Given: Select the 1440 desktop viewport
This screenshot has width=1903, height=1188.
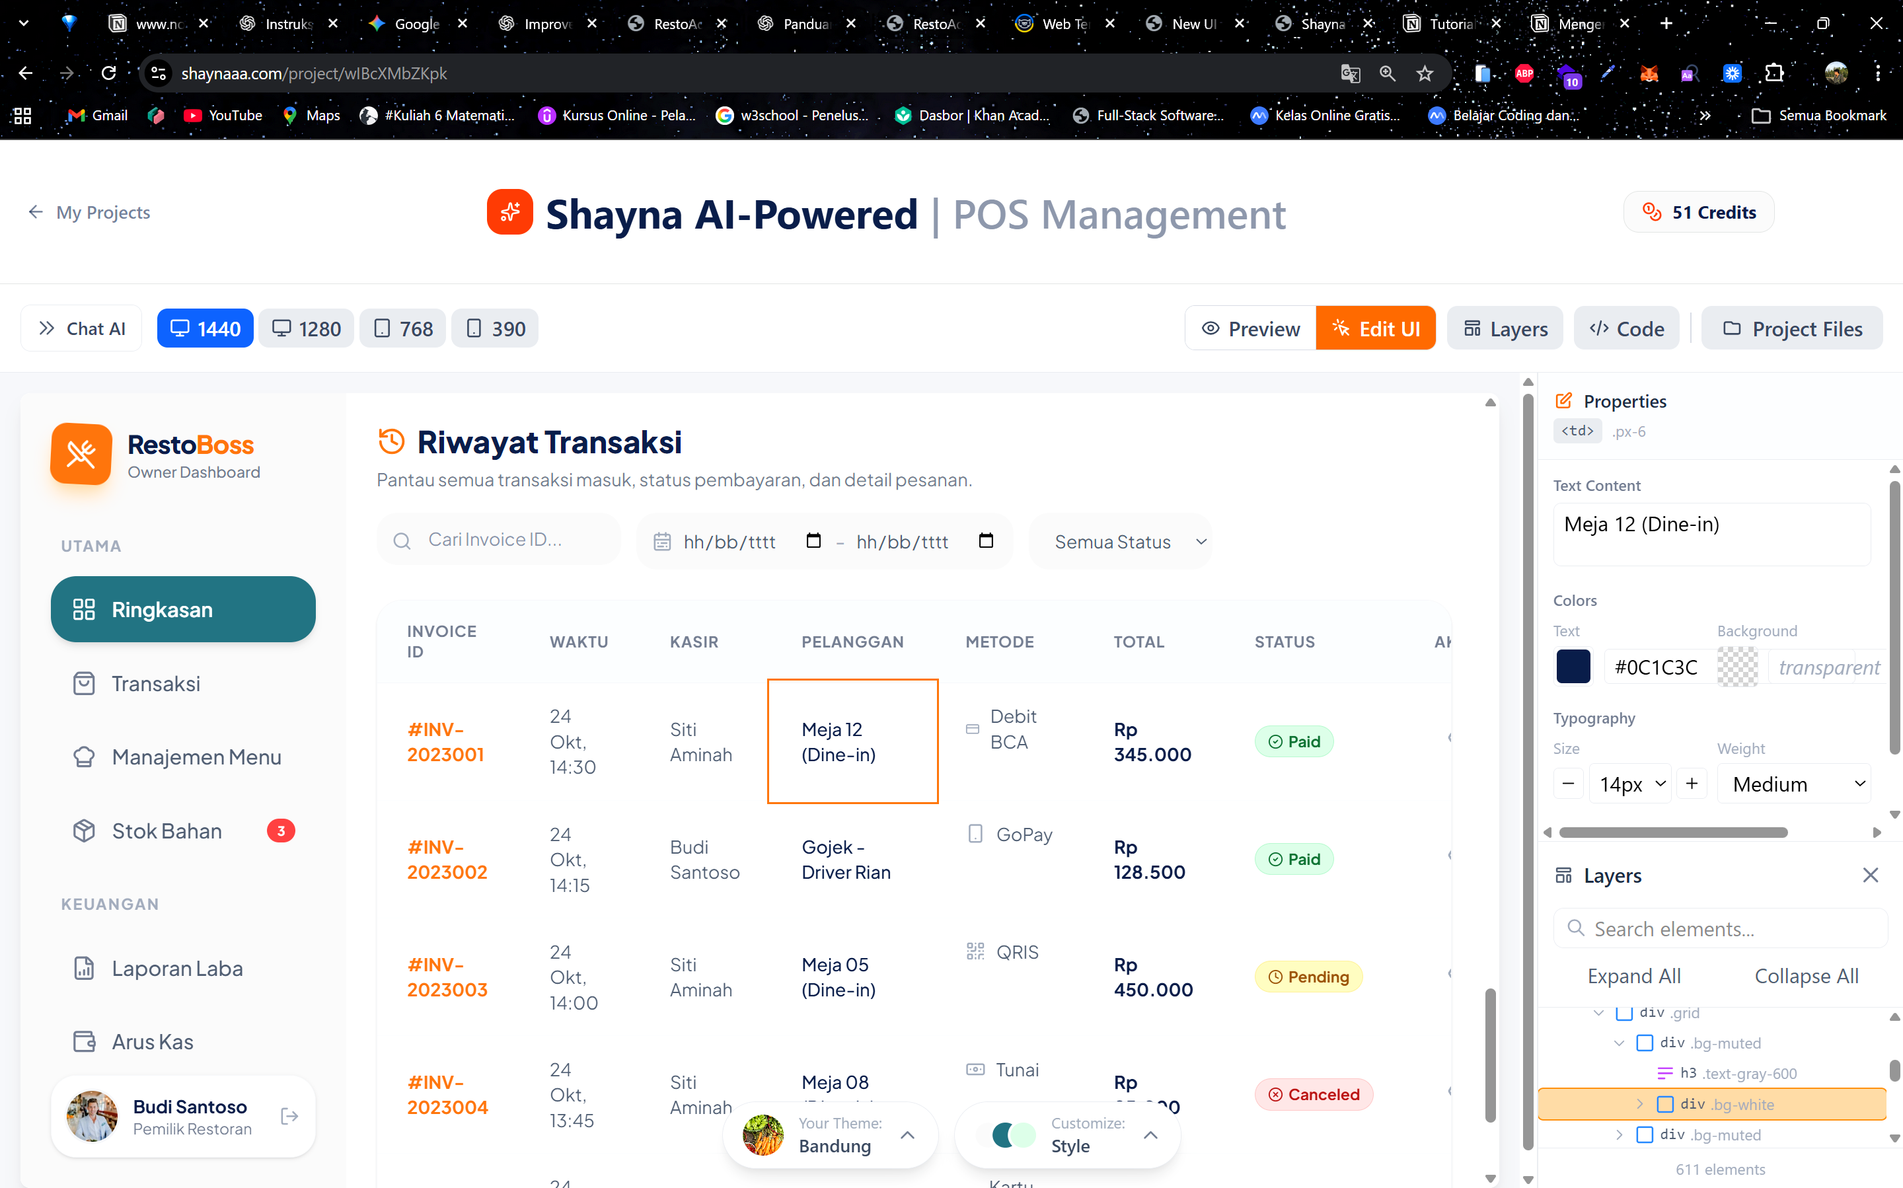Looking at the screenshot, I should pyautogui.click(x=204, y=328).
